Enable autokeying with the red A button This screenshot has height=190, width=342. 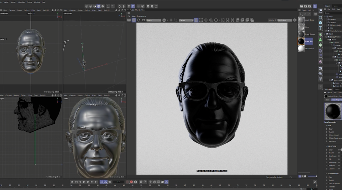(x=132, y=182)
